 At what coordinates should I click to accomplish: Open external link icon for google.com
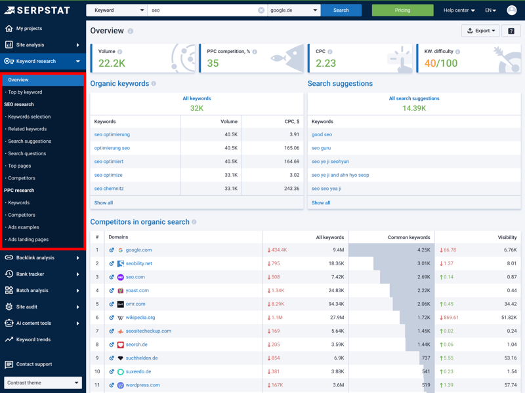[112, 250]
